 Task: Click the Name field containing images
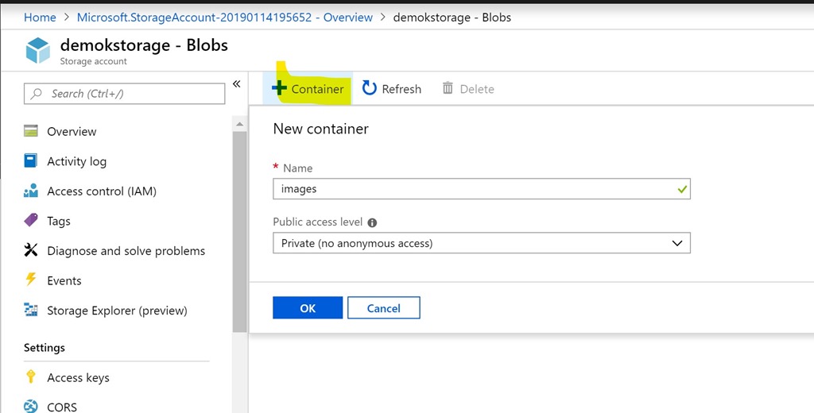[x=482, y=189]
